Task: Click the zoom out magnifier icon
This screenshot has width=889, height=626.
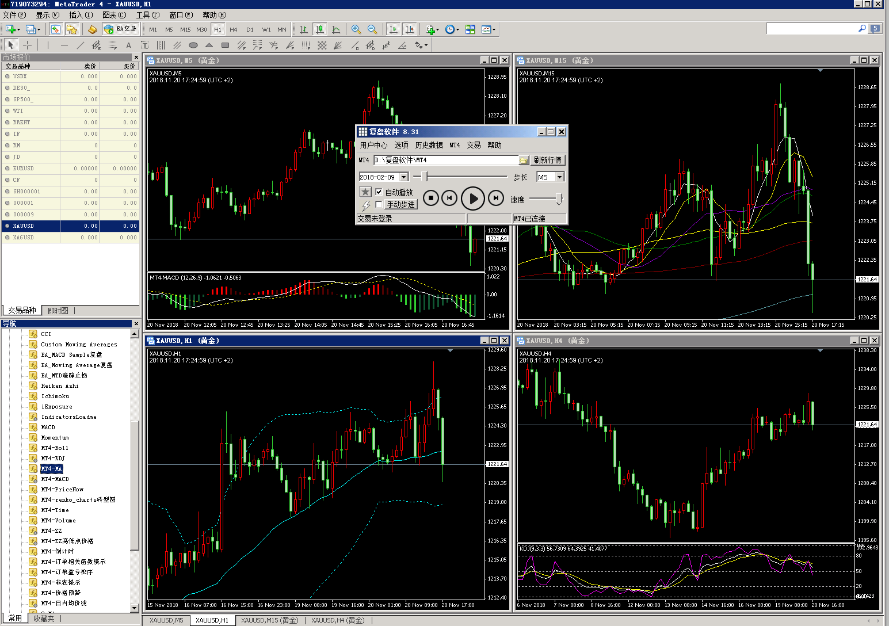Action: [372, 29]
